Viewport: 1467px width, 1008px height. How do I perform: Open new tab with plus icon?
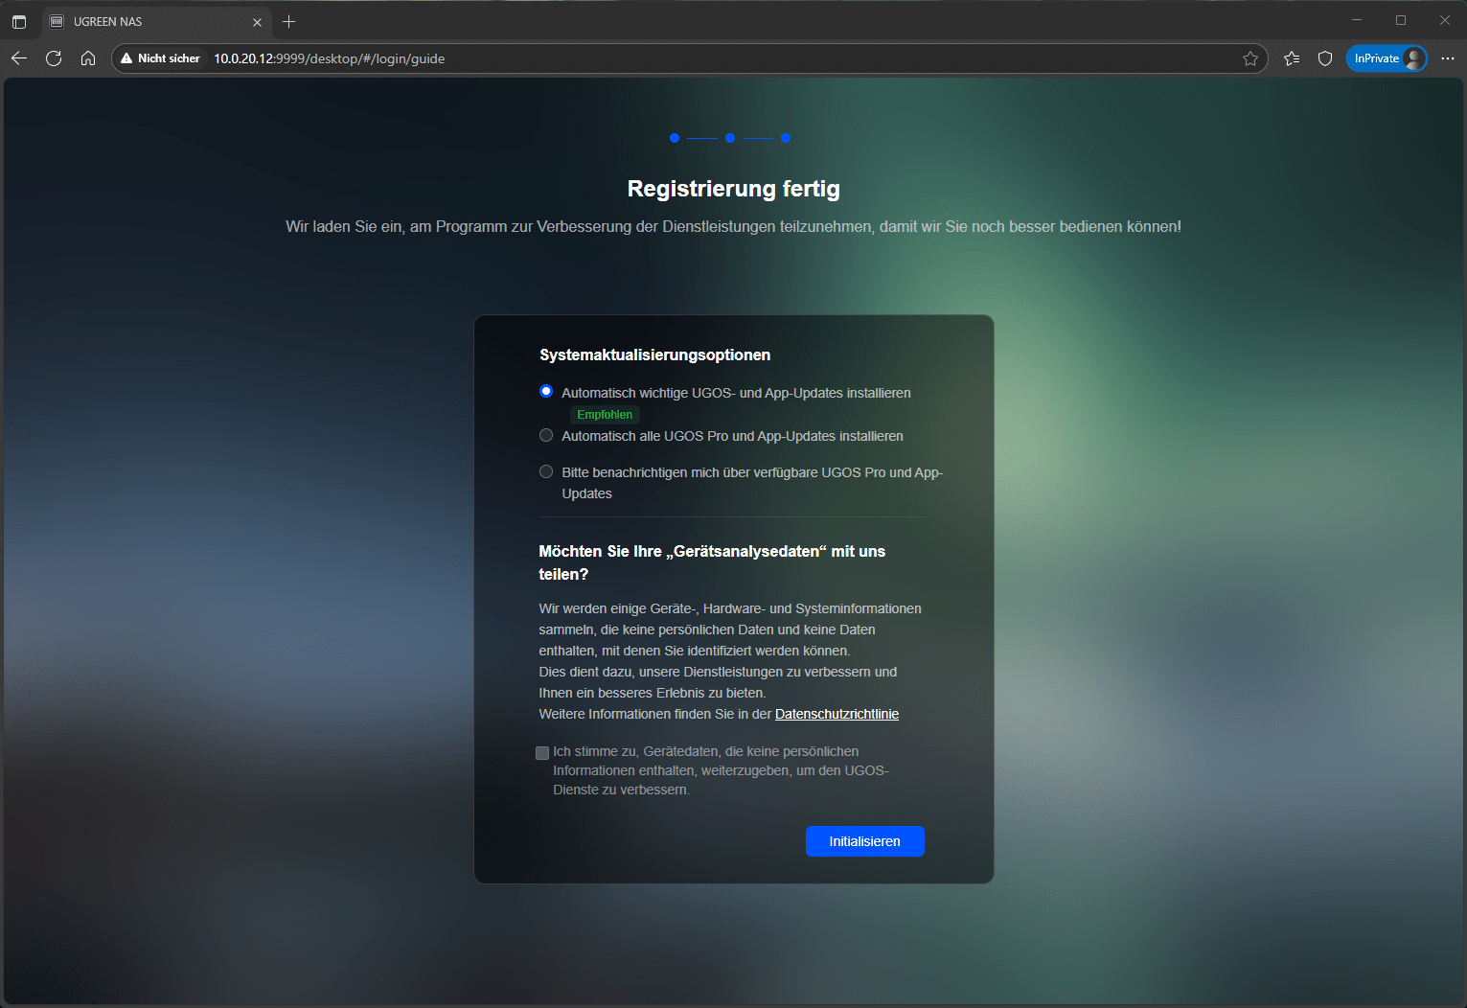coord(288,21)
